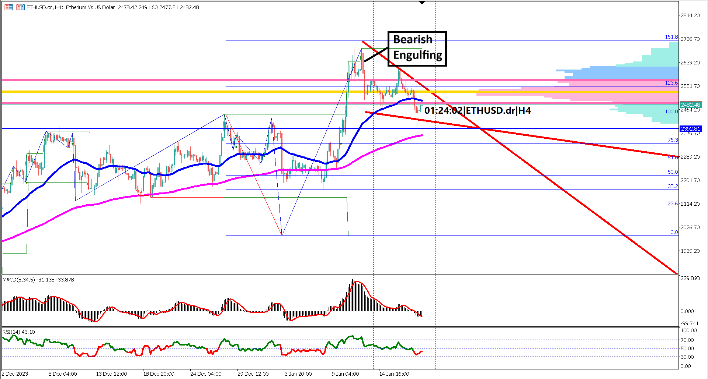
Task: Select the pink resistance band near 2551
Action: [221, 79]
